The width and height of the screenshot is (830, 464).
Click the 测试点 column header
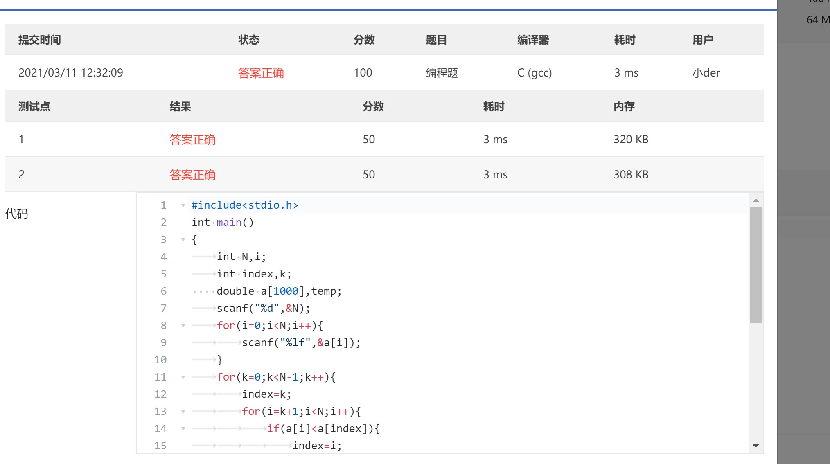click(x=34, y=106)
